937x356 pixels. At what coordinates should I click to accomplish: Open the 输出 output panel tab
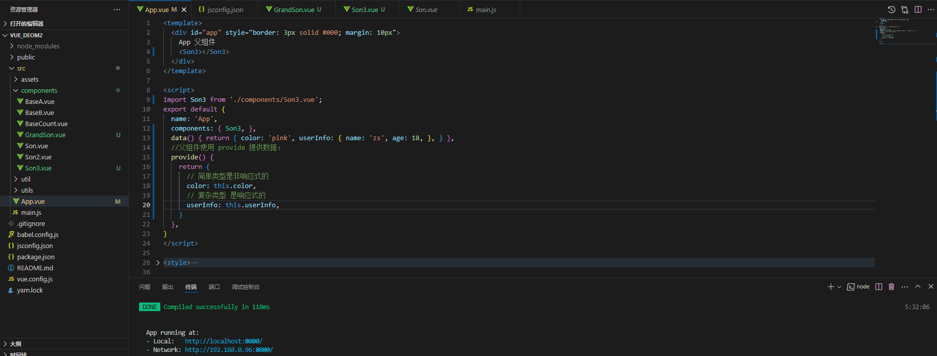[x=168, y=287]
